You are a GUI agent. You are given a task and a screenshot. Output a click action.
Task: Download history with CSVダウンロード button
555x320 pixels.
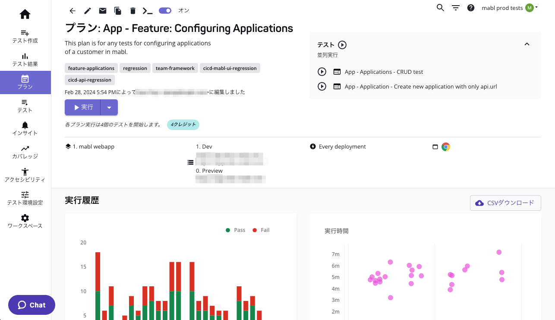pos(505,203)
